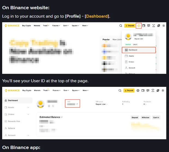169x152 pixels.
Task: Hide Estimated Balance using the eye icon
Action: click(62, 117)
